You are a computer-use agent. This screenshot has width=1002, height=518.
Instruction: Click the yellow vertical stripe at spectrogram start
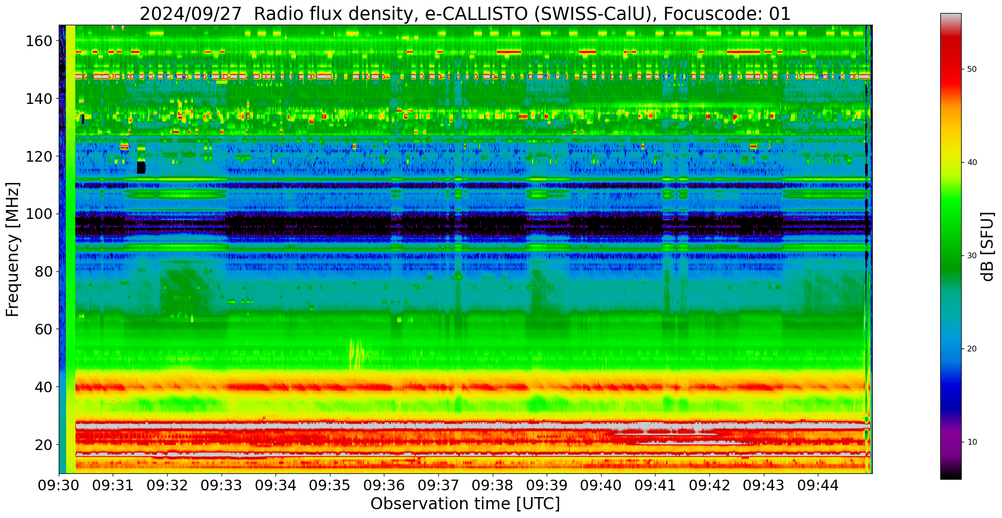point(70,249)
